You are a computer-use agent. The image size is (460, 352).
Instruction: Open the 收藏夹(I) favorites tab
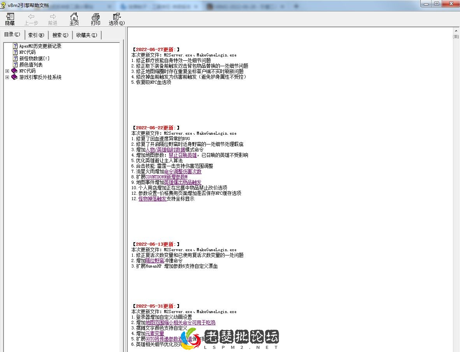(86, 35)
